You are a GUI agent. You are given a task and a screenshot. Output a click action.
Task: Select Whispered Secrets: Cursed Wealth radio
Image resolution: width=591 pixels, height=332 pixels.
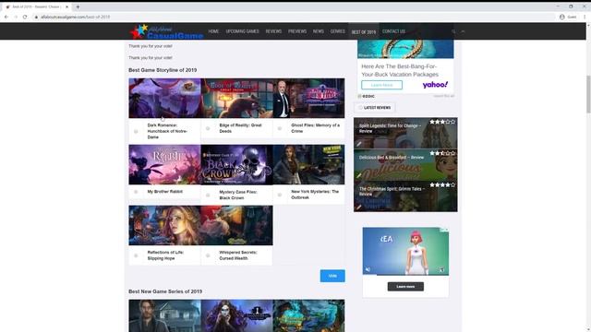tap(208, 255)
